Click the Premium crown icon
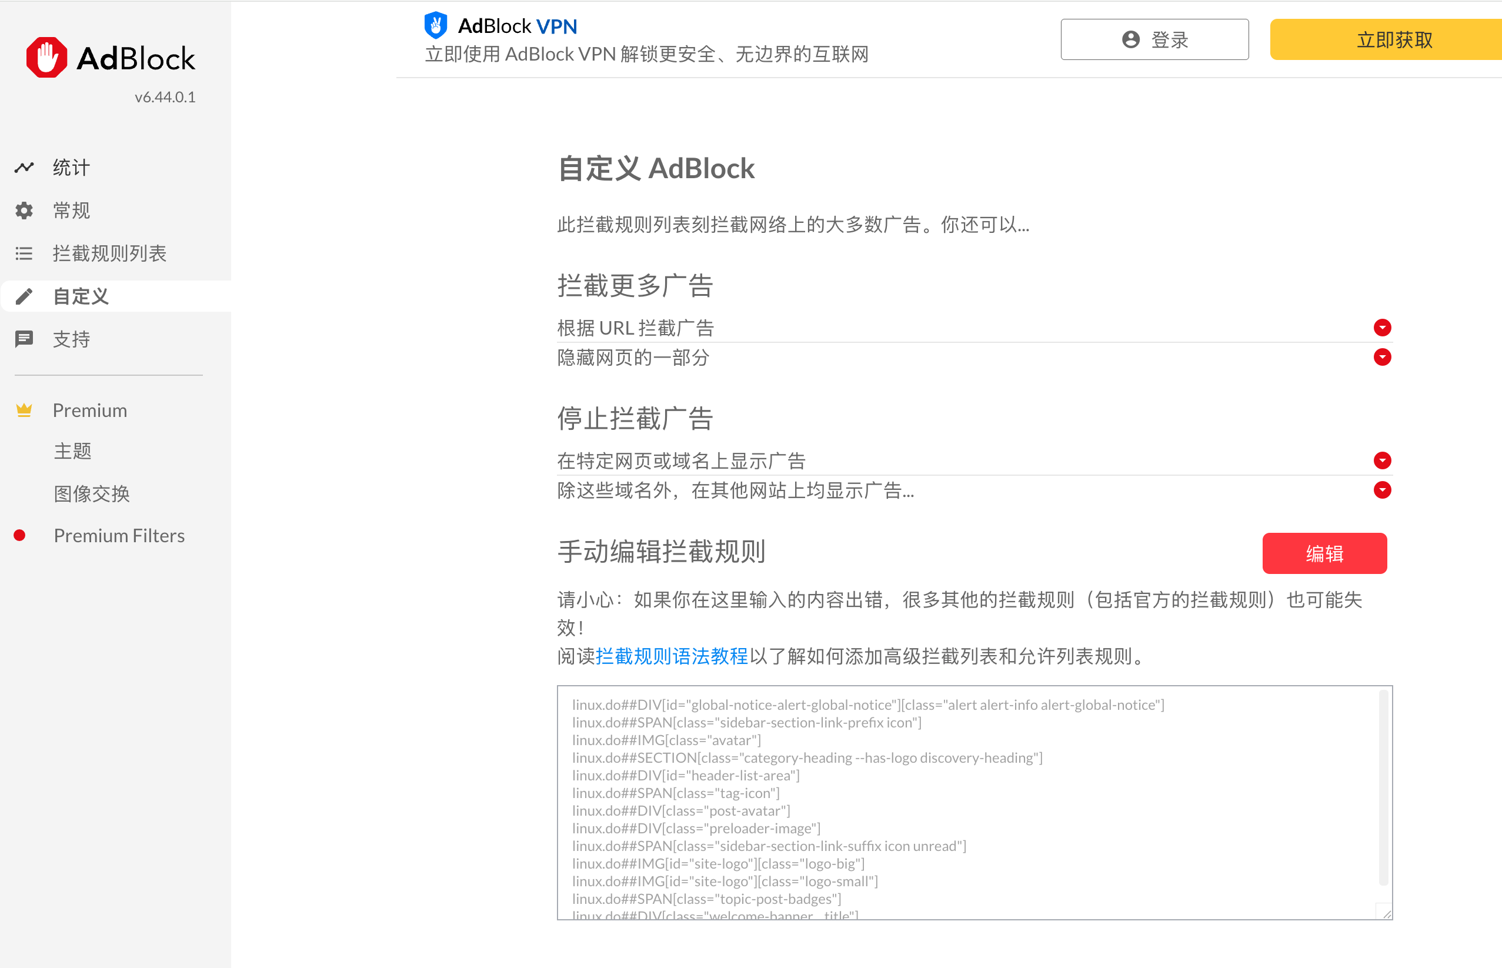The width and height of the screenshot is (1502, 968). (x=24, y=410)
